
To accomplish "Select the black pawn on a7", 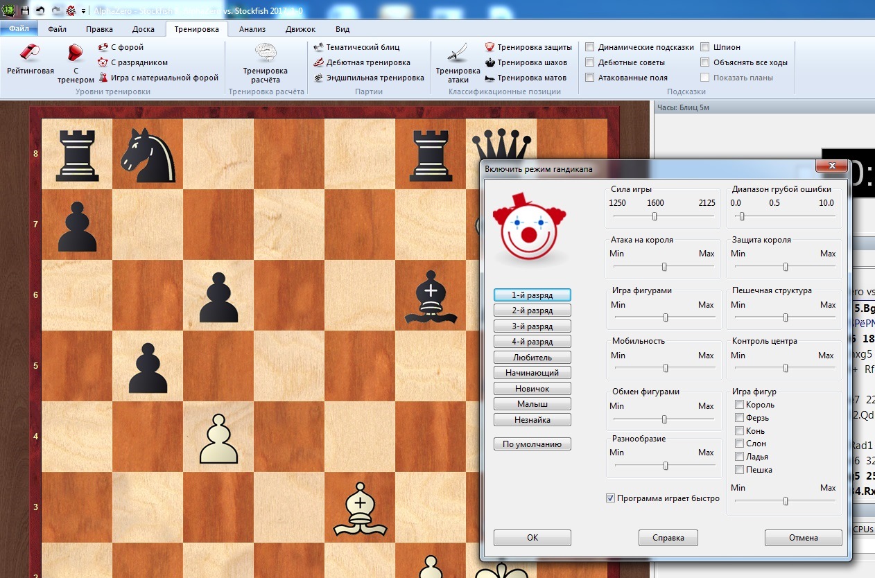I will pos(76,227).
